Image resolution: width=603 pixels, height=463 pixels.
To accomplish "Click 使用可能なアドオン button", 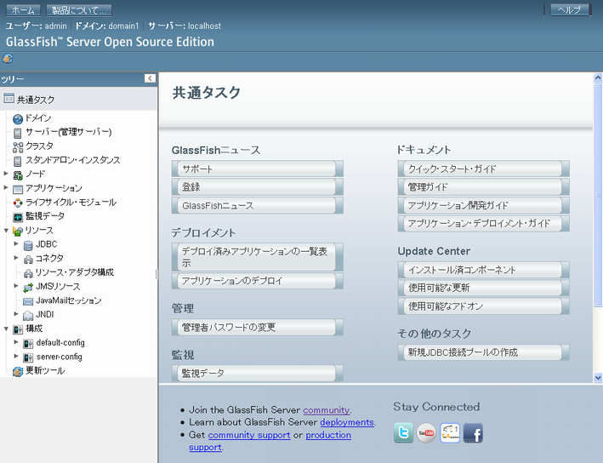I will [x=483, y=306].
